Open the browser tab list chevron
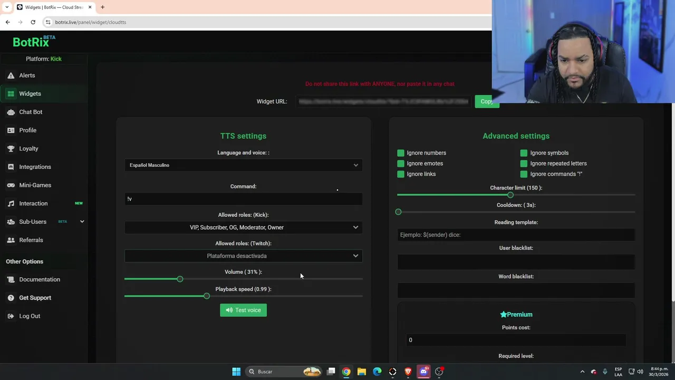 7,7
